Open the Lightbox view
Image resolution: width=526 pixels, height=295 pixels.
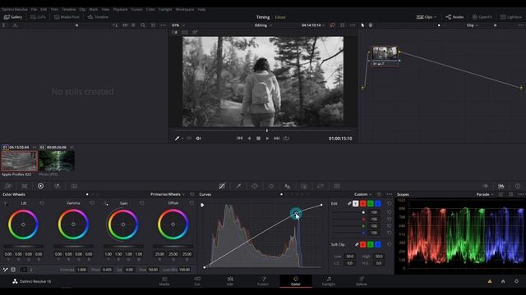[x=511, y=16]
